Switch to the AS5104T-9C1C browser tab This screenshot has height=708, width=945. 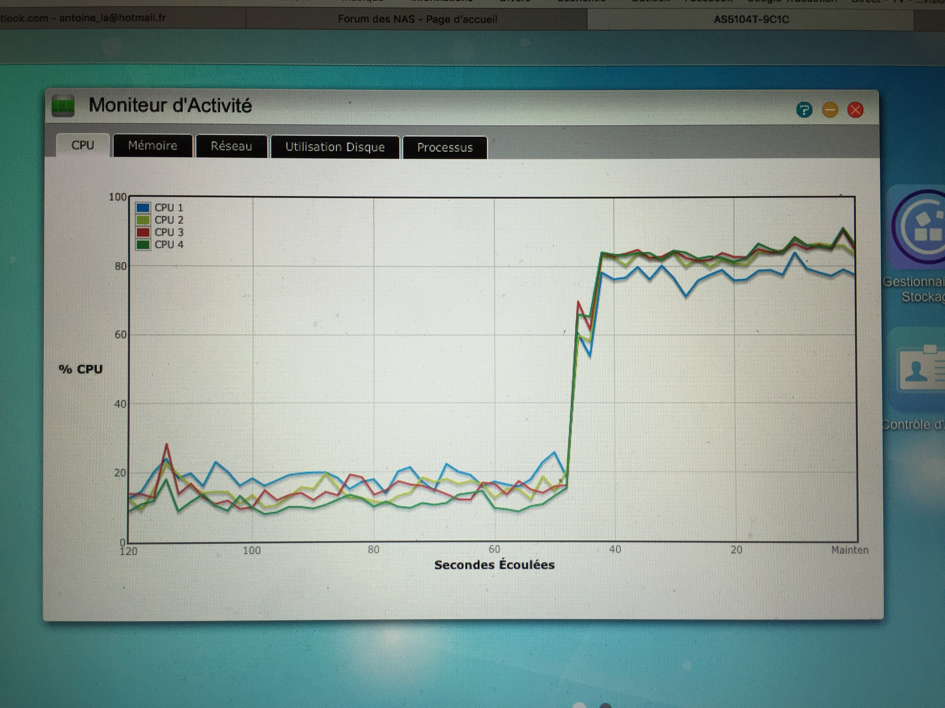[751, 20]
